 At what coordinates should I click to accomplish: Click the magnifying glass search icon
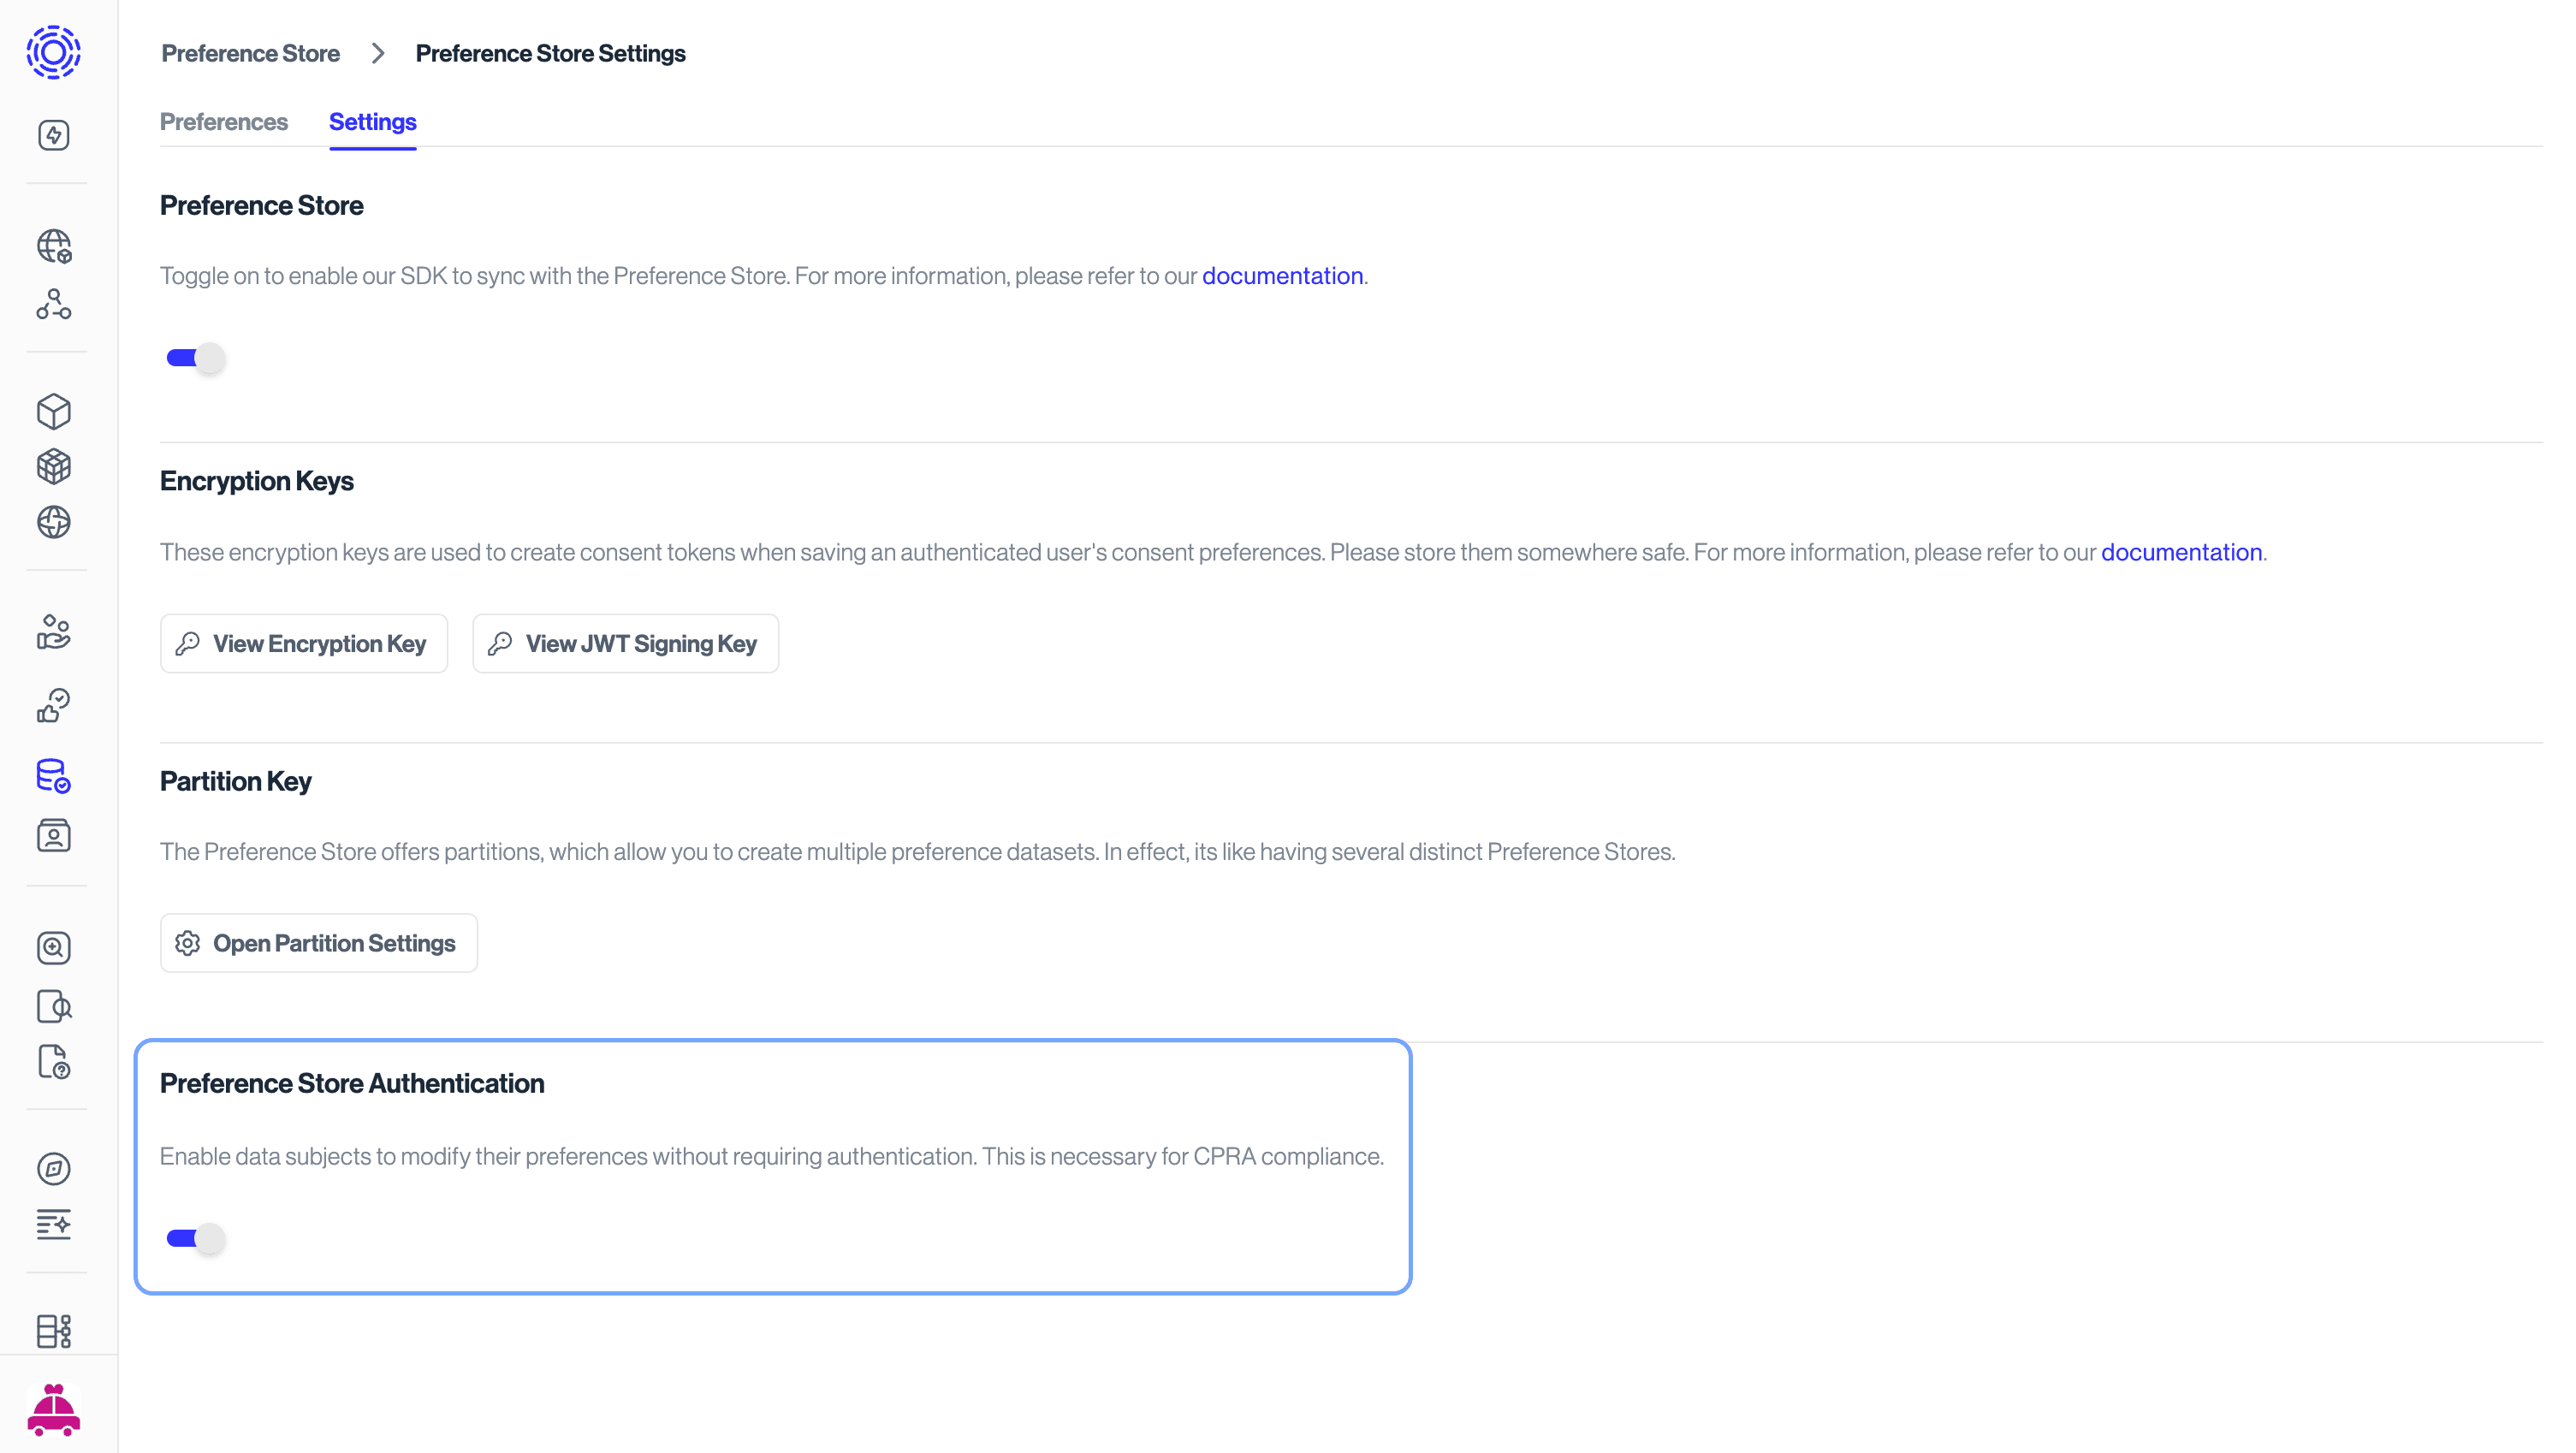(54, 948)
